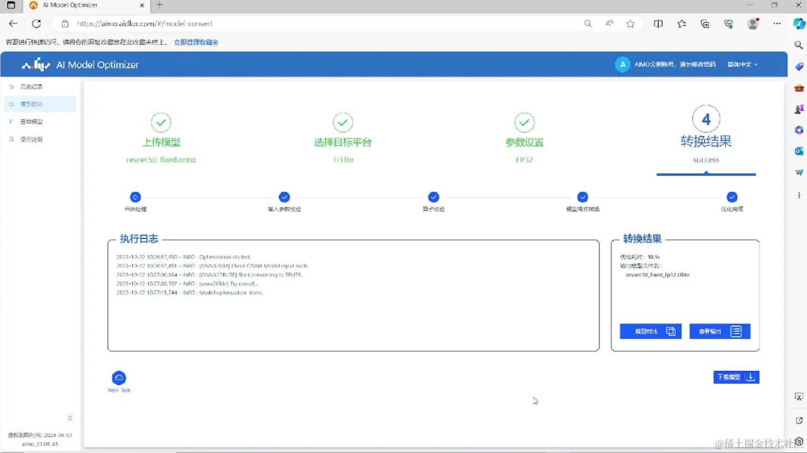The height and width of the screenshot is (453, 807).
Task: Click the 查看输出 view output button
Action: coord(720,331)
